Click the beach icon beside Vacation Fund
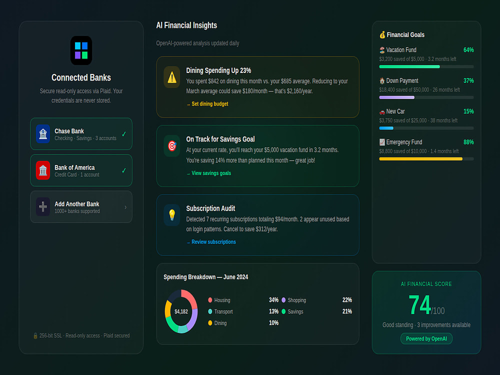500x375 pixels. pos(382,50)
